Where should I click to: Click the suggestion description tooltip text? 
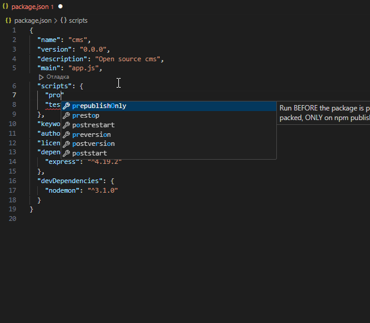pyautogui.click(x=325, y=113)
